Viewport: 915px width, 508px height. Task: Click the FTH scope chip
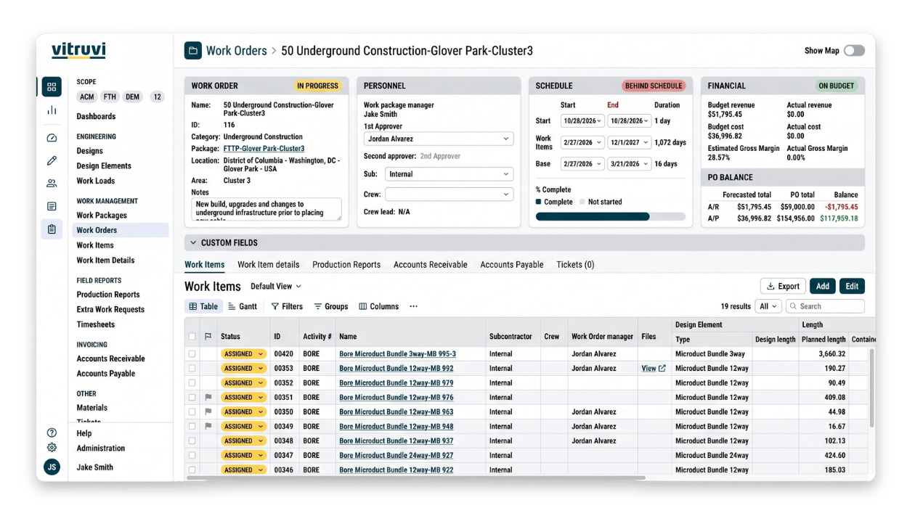pyautogui.click(x=110, y=97)
